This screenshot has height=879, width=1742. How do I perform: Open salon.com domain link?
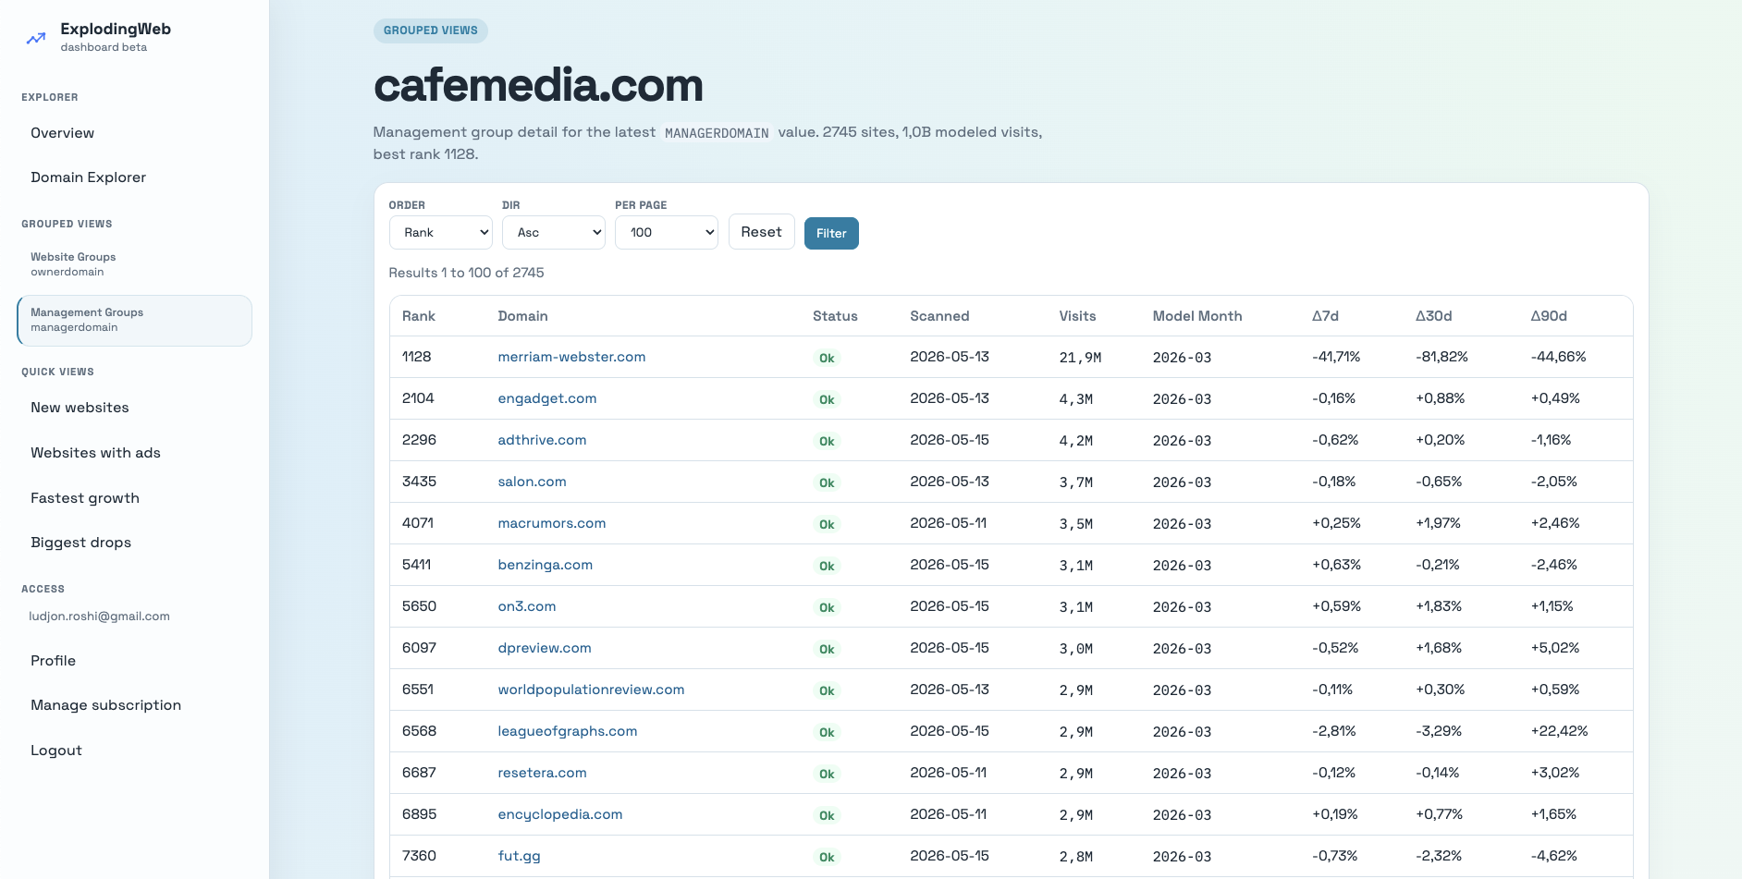(x=532, y=482)
